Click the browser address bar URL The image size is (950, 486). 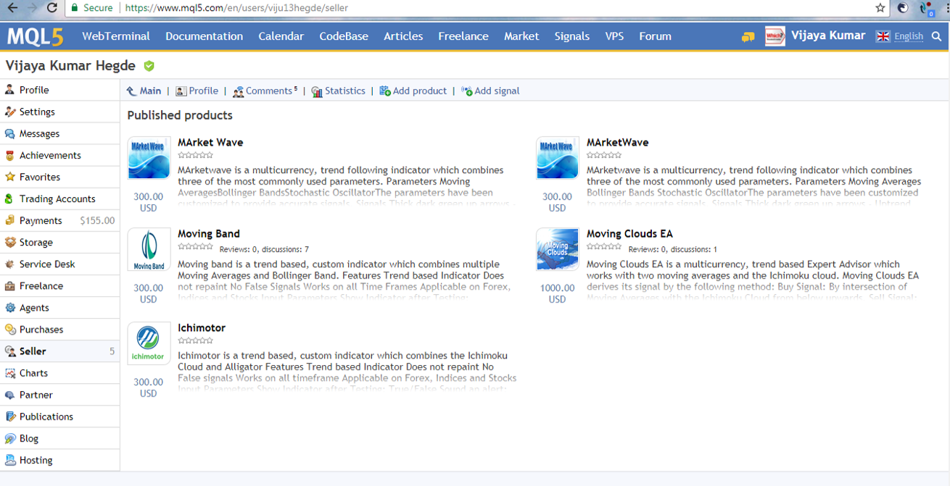coord(236,8)
